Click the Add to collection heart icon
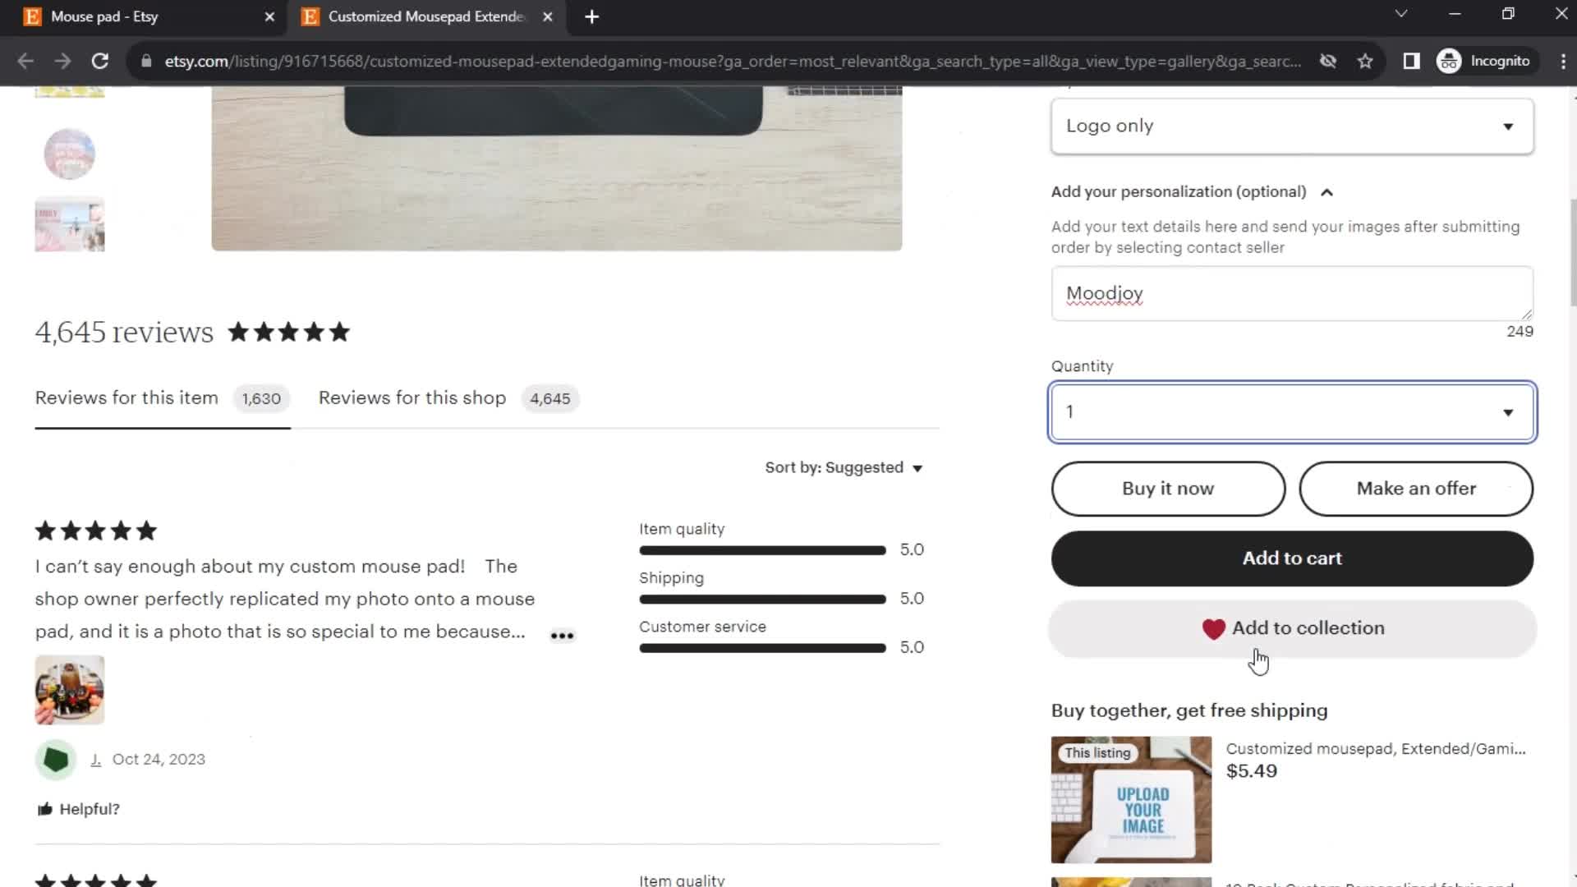Image resolution: width=1577 pixels, height=887 pixels. [x=1213, y=628]
